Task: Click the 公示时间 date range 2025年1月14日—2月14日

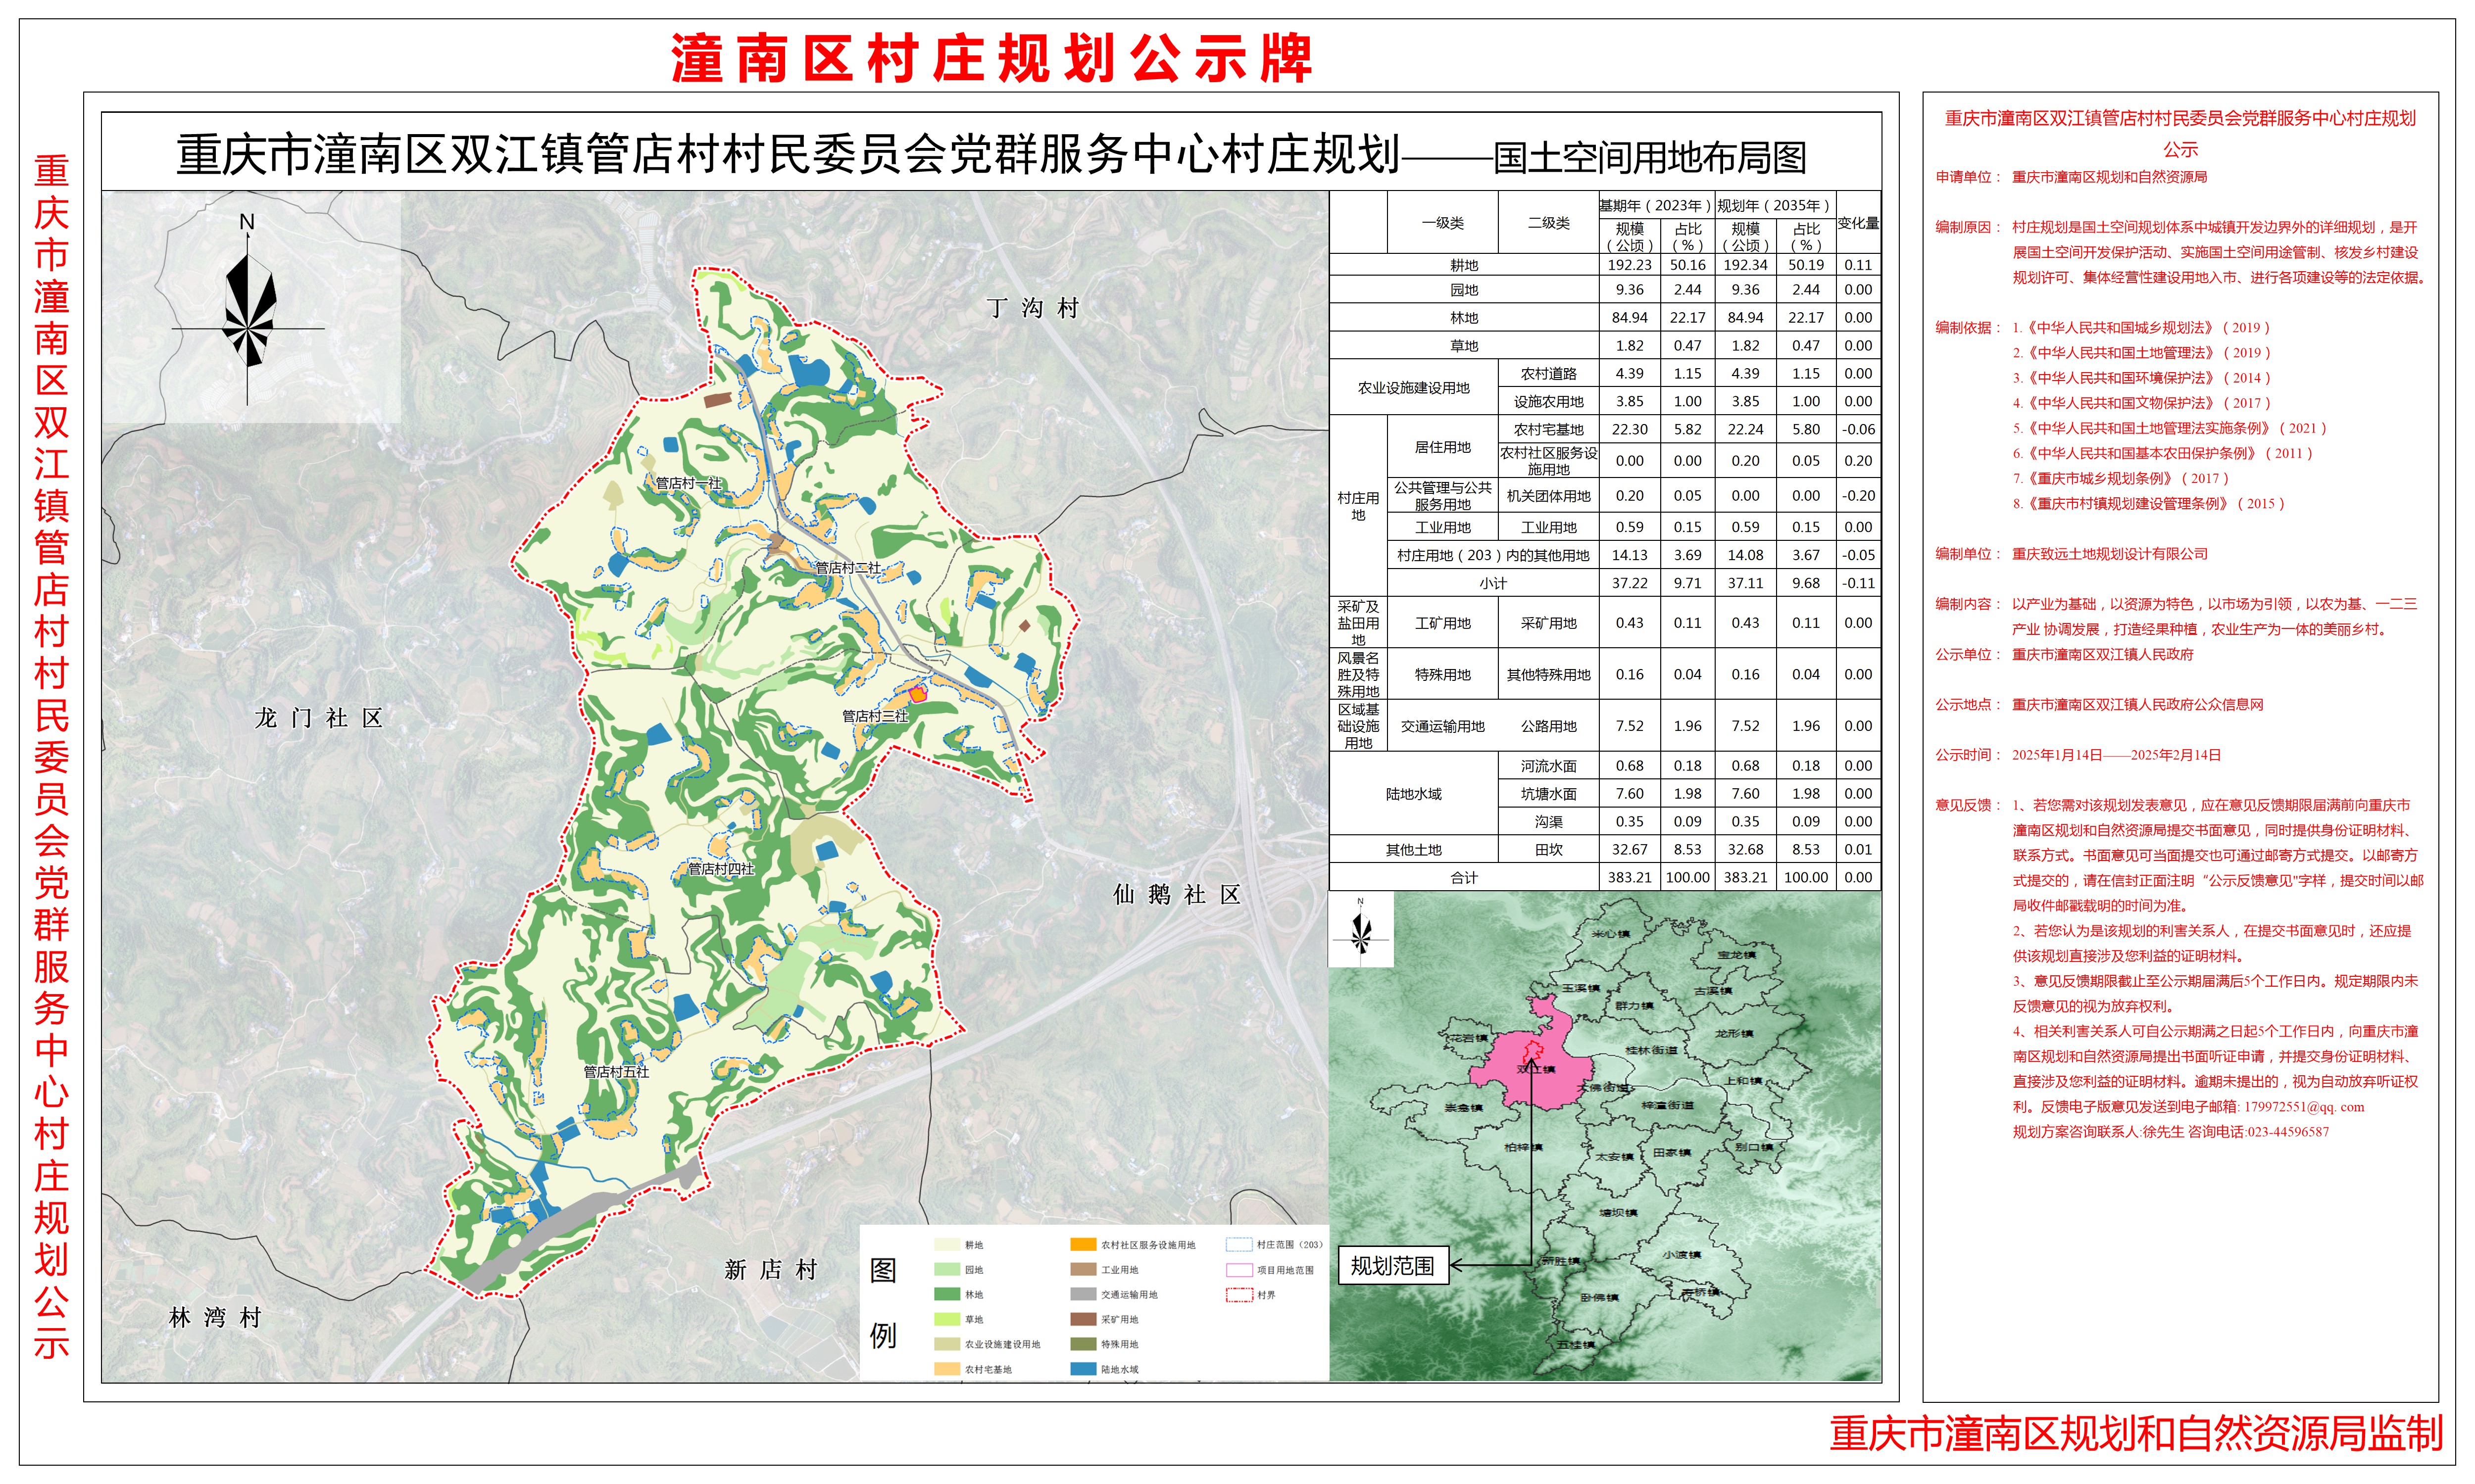Action: click(2117, 755)
